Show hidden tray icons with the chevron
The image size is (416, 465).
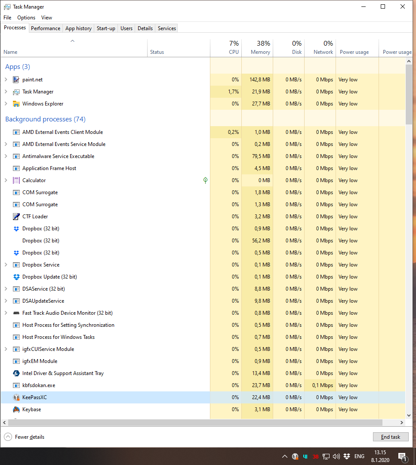(x=285, y=456)
